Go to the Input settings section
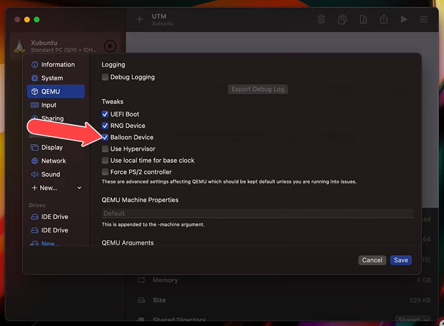The width and height of the screenshot is (444, 326). 56,105
